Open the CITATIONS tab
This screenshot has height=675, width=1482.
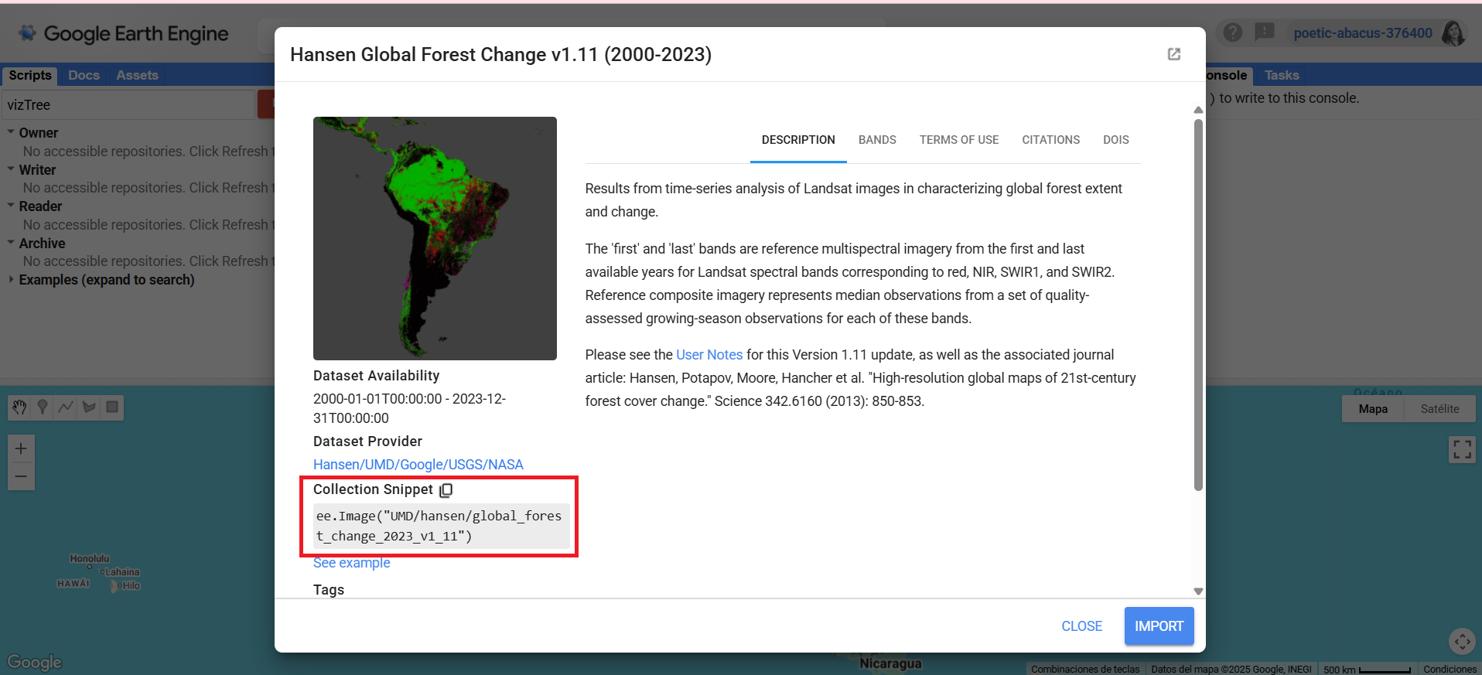point(1050,140)
